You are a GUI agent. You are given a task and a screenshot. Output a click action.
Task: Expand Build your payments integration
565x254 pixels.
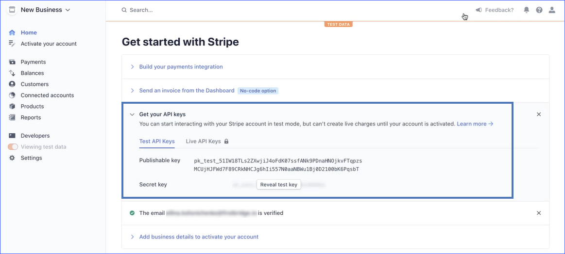pos(181,67)
